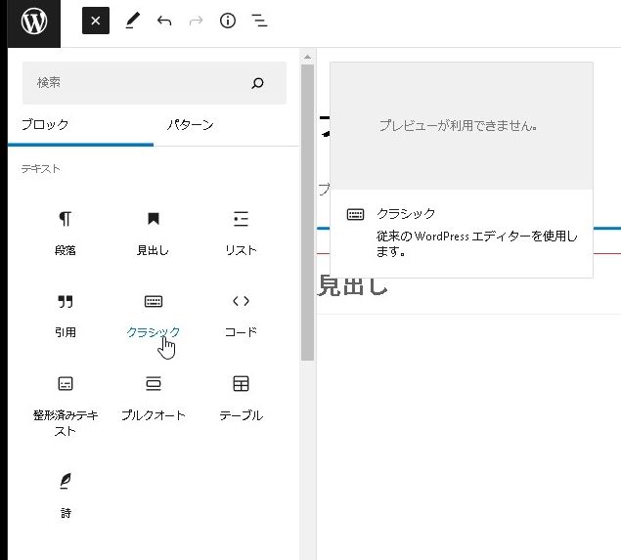Insert the 引用 quote block
The height and width of the screenshot is (560, 621).
[66, 314]
